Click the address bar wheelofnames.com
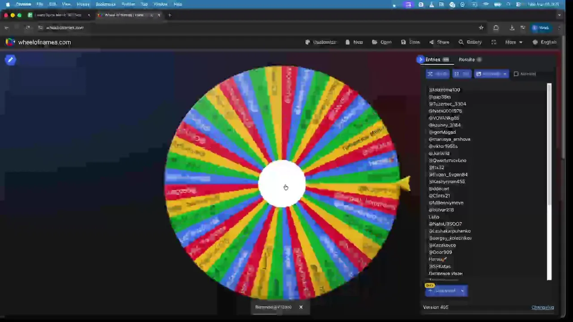573x322 pixels. pos(65,28)
